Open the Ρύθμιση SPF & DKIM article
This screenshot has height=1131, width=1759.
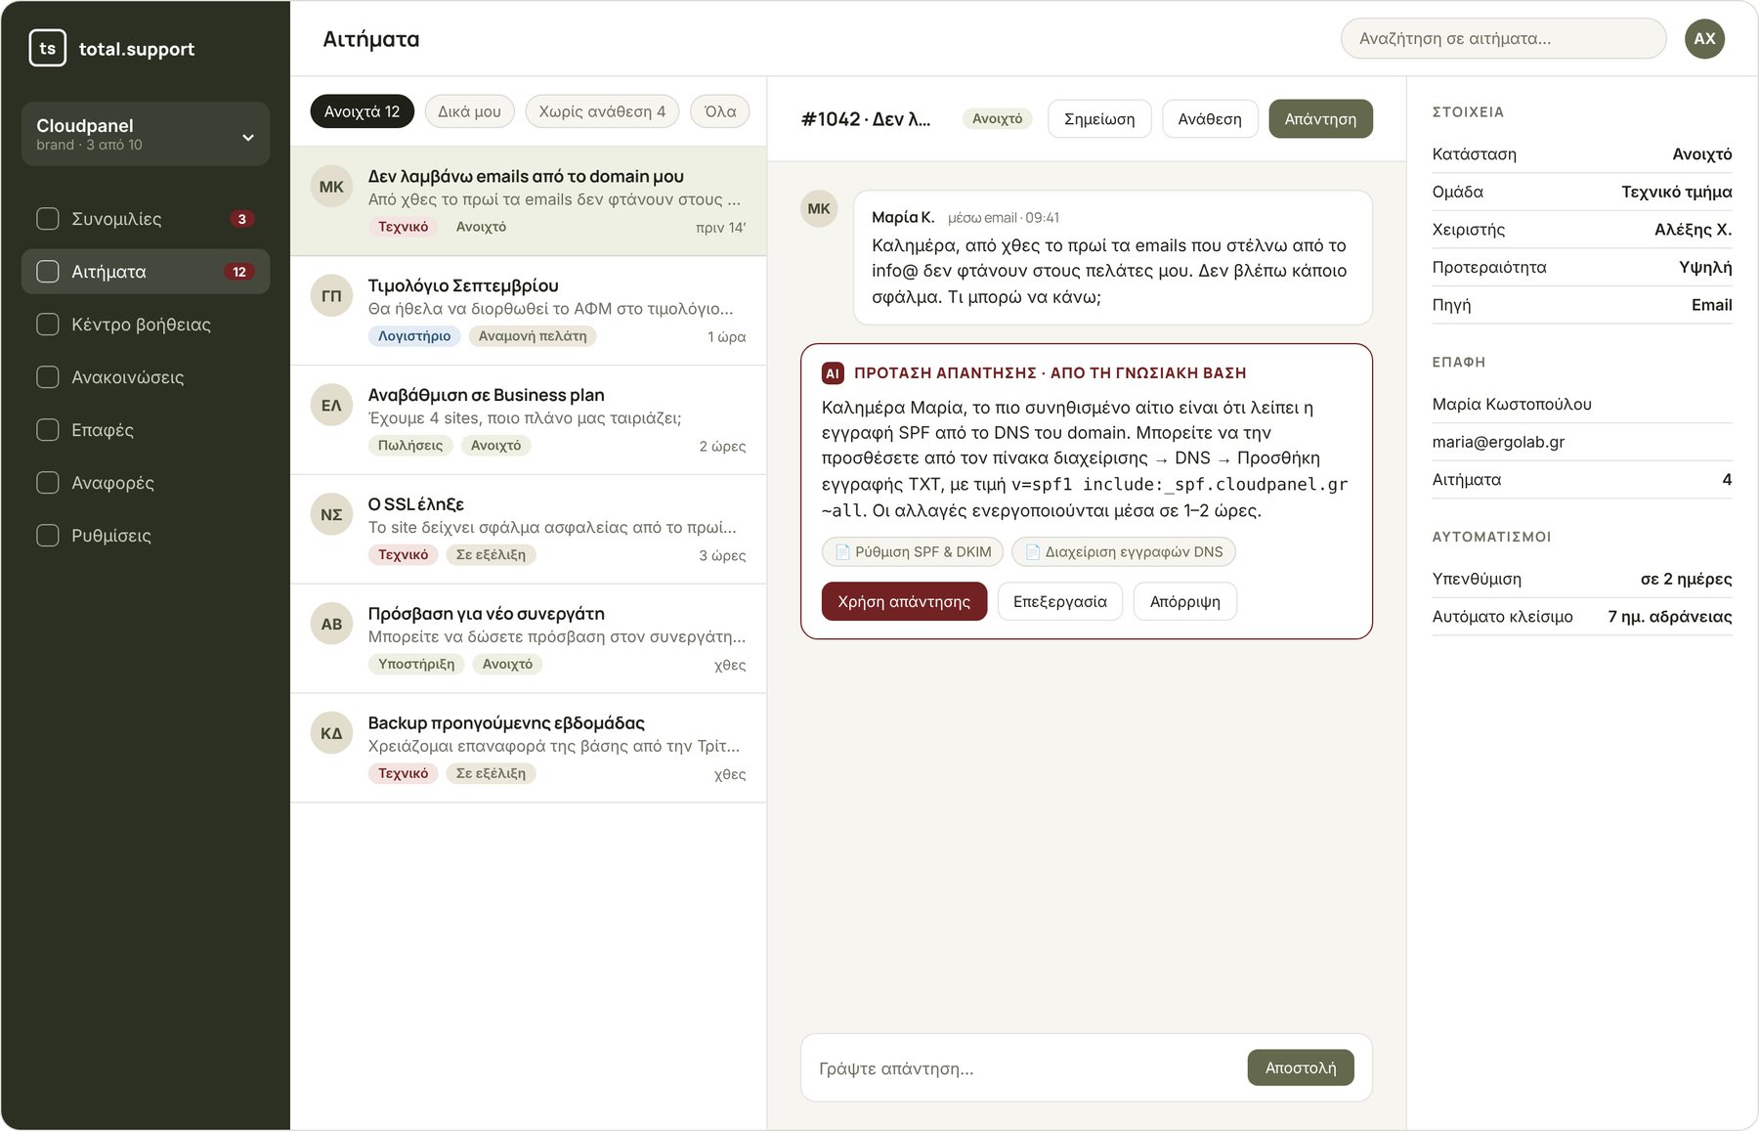click(x=913, y=552)
